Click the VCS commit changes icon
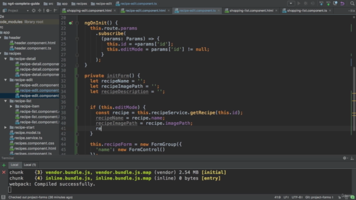This screenshot has width=356, height=200. [x=328, y=3]
